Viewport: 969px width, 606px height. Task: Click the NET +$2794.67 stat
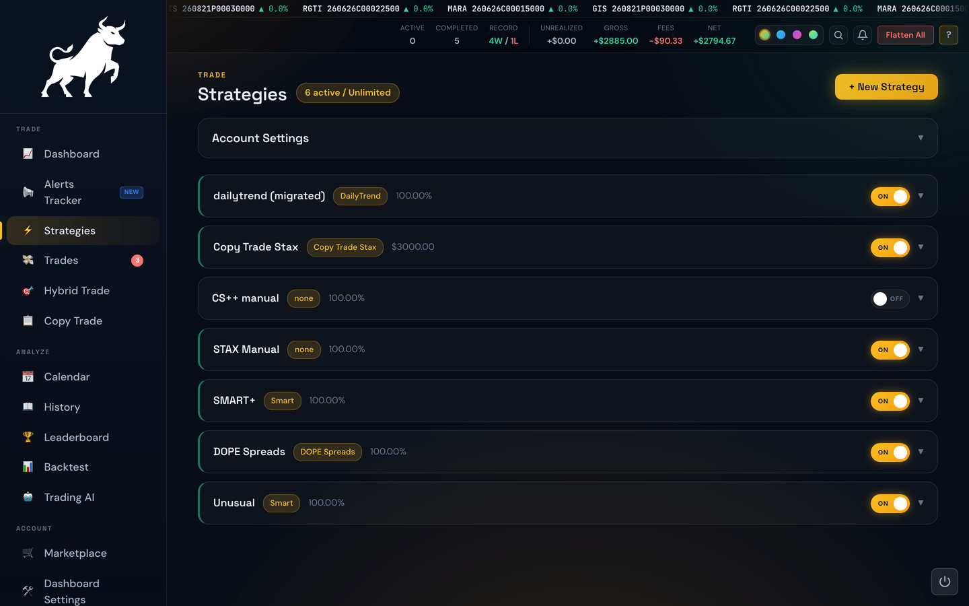point(714,35)
